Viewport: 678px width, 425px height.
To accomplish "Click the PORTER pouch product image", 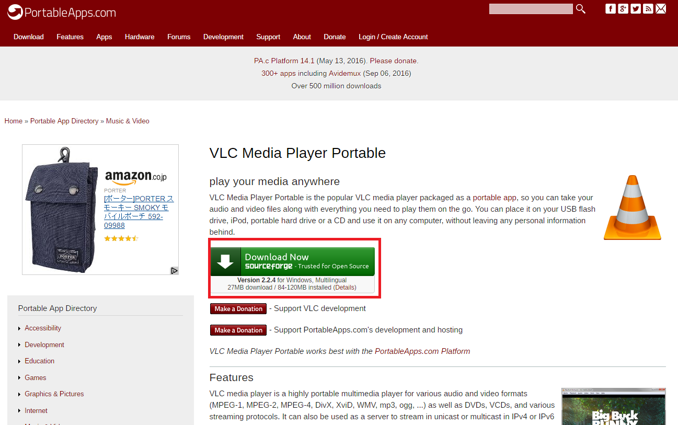I will [x=62, y=209].
